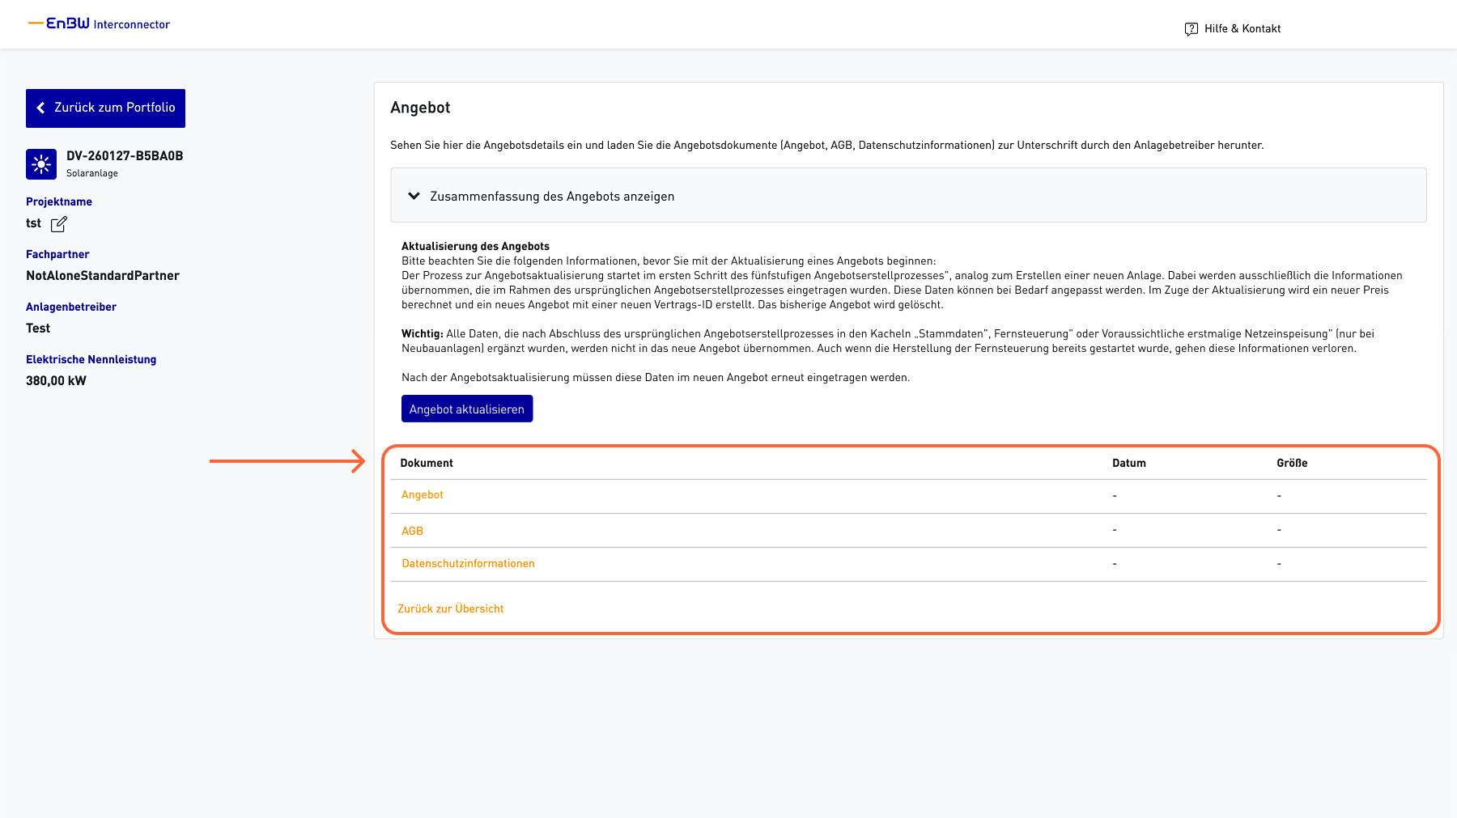Click the back arrow in the portfolio button
This screenshot has width=1457, height=818.
click(x=40, y=108)
